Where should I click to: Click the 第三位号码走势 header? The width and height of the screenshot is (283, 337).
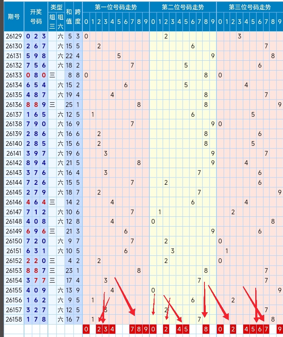(x=250, y=7)
